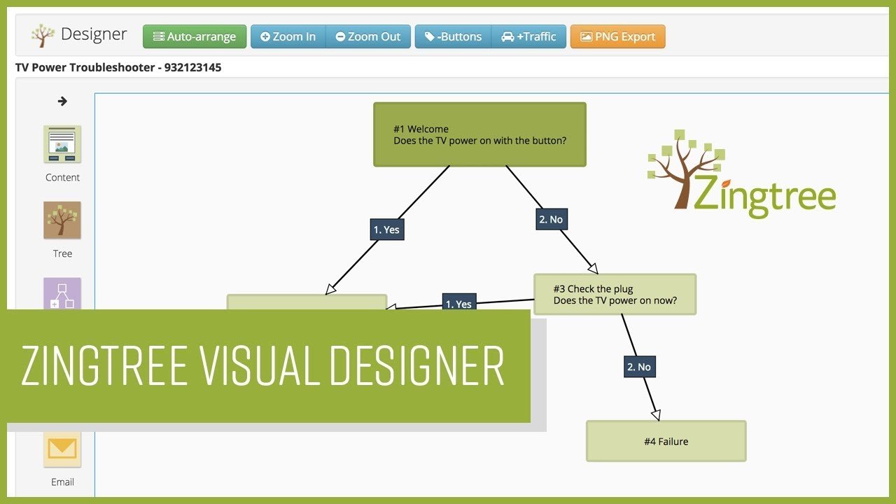Click the 'TV Power Troubleshooter - 932123145' title
This screenshot has width=896, height=504.
tap(118, 68)
